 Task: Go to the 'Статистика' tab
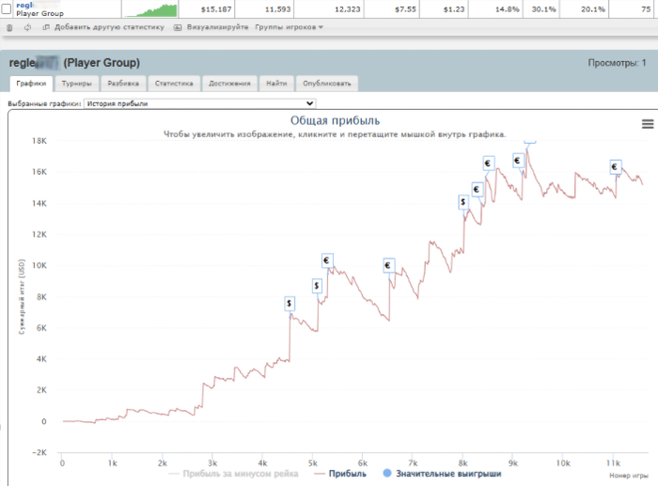[x=174, y=84]
